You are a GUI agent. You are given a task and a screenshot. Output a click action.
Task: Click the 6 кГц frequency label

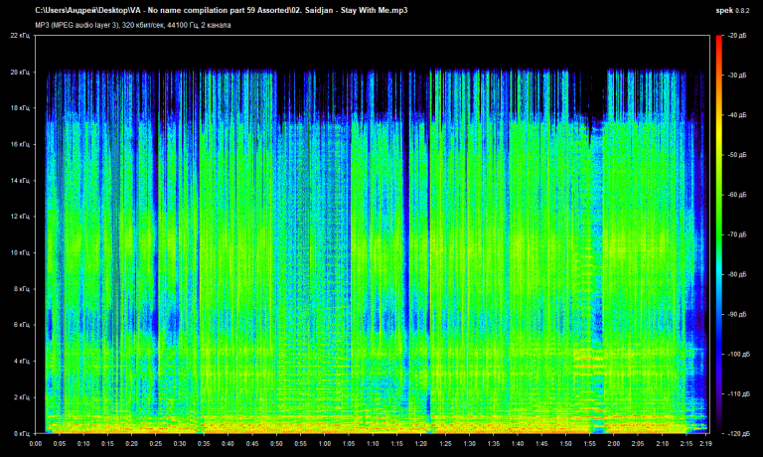tap(22, 325)
